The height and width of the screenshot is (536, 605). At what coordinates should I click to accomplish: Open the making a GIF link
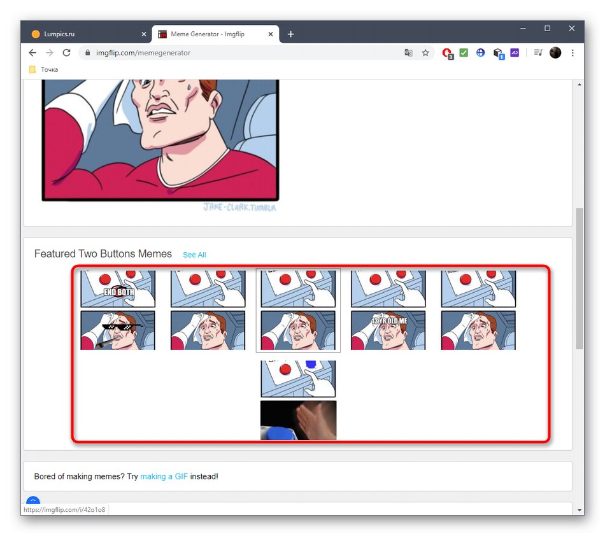pos(164,476)
